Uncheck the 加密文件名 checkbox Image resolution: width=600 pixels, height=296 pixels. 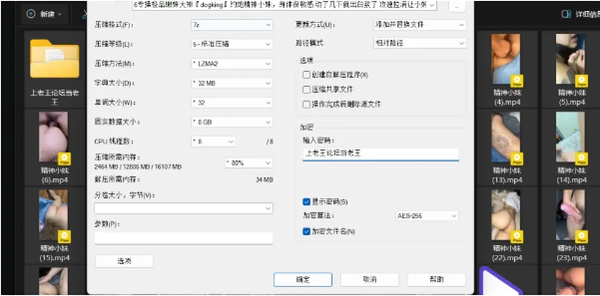(306, 232)
